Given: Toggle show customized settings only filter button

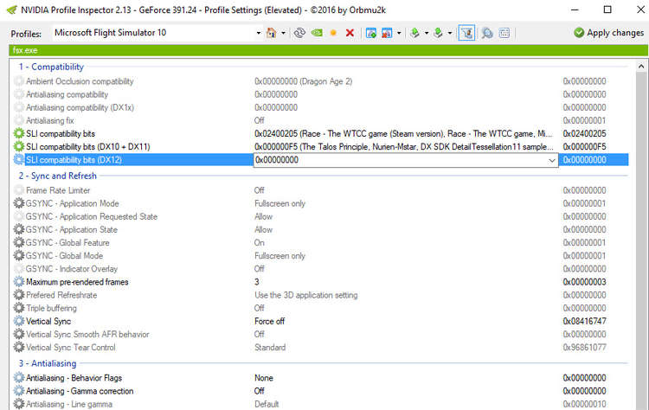Looking at the screenshot, I should [x=467, y=33].
